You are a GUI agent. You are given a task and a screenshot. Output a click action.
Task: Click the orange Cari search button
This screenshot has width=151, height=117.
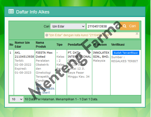click(129, 26)
